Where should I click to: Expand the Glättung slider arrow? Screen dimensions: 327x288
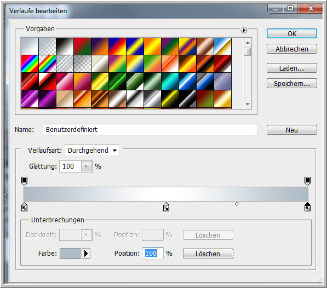[87, 166]
